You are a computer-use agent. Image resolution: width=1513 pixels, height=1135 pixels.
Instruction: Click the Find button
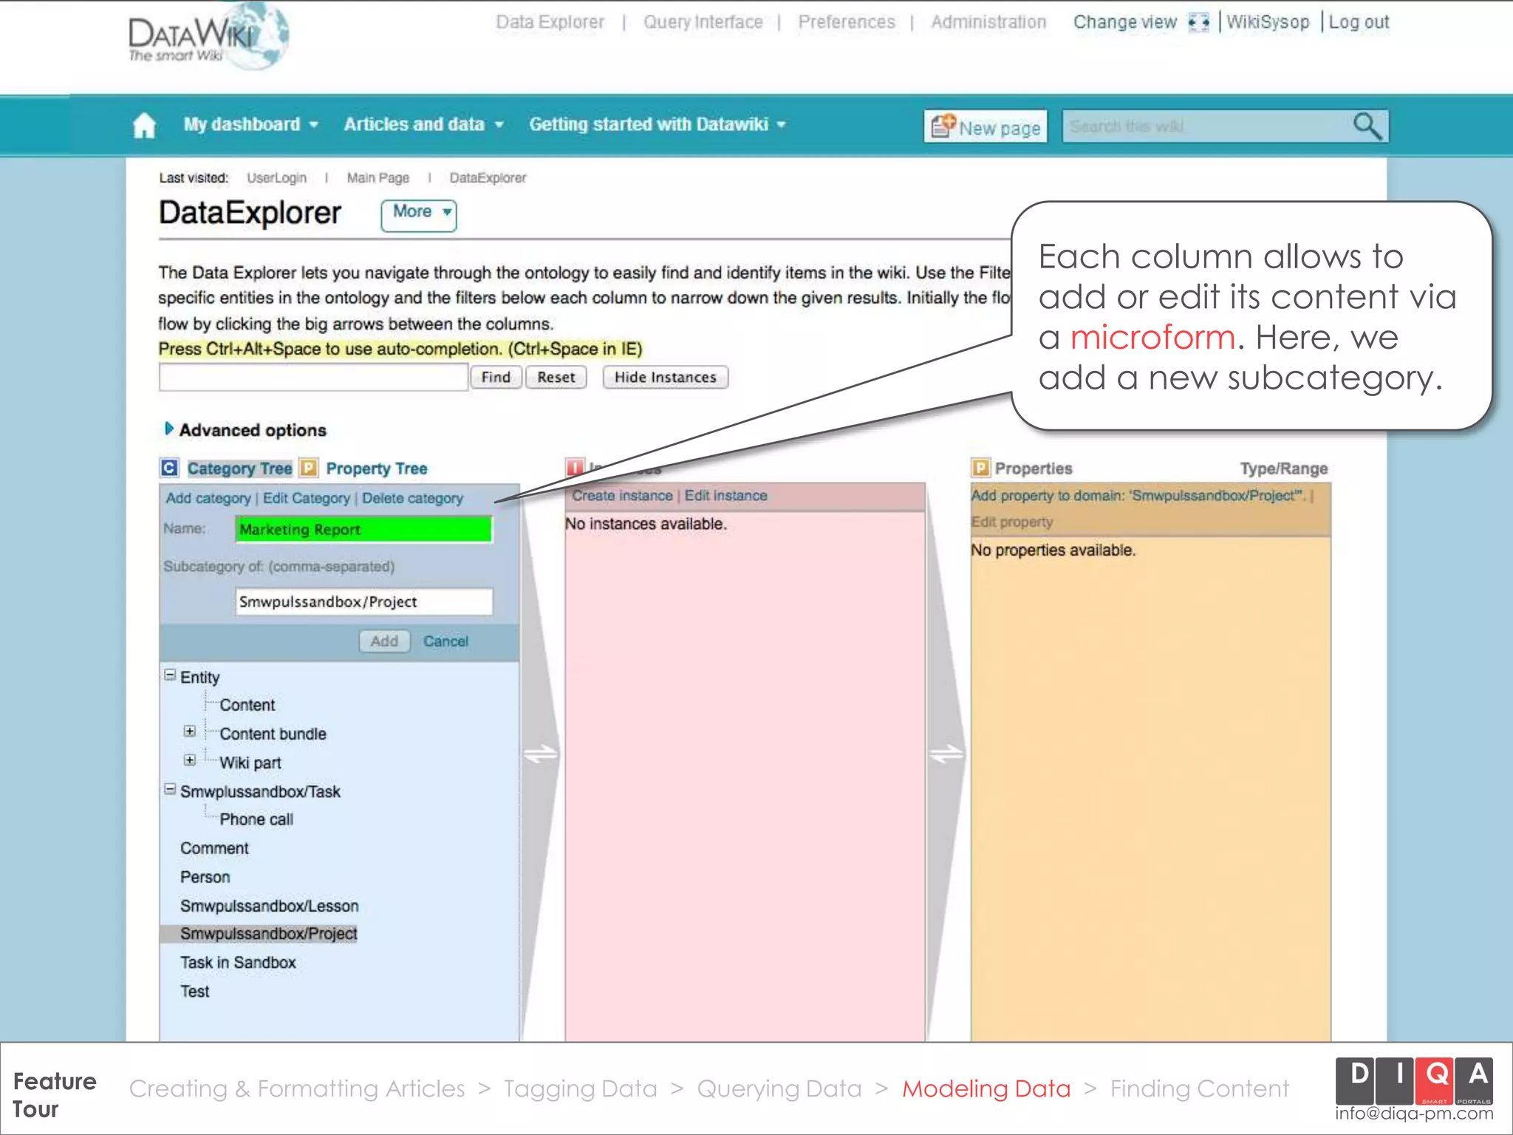tap(496, 377)
